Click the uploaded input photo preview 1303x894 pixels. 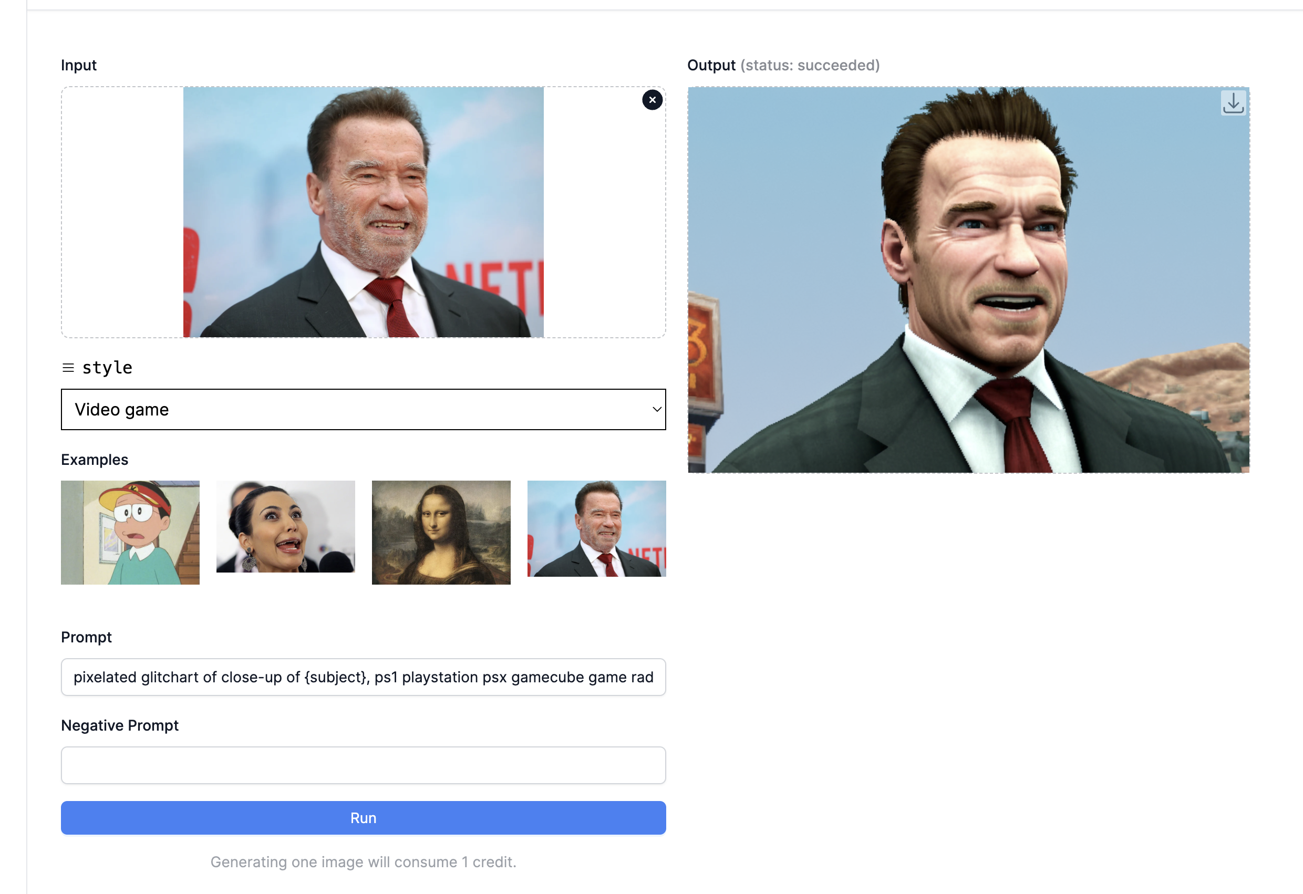[x=363, y=212]
